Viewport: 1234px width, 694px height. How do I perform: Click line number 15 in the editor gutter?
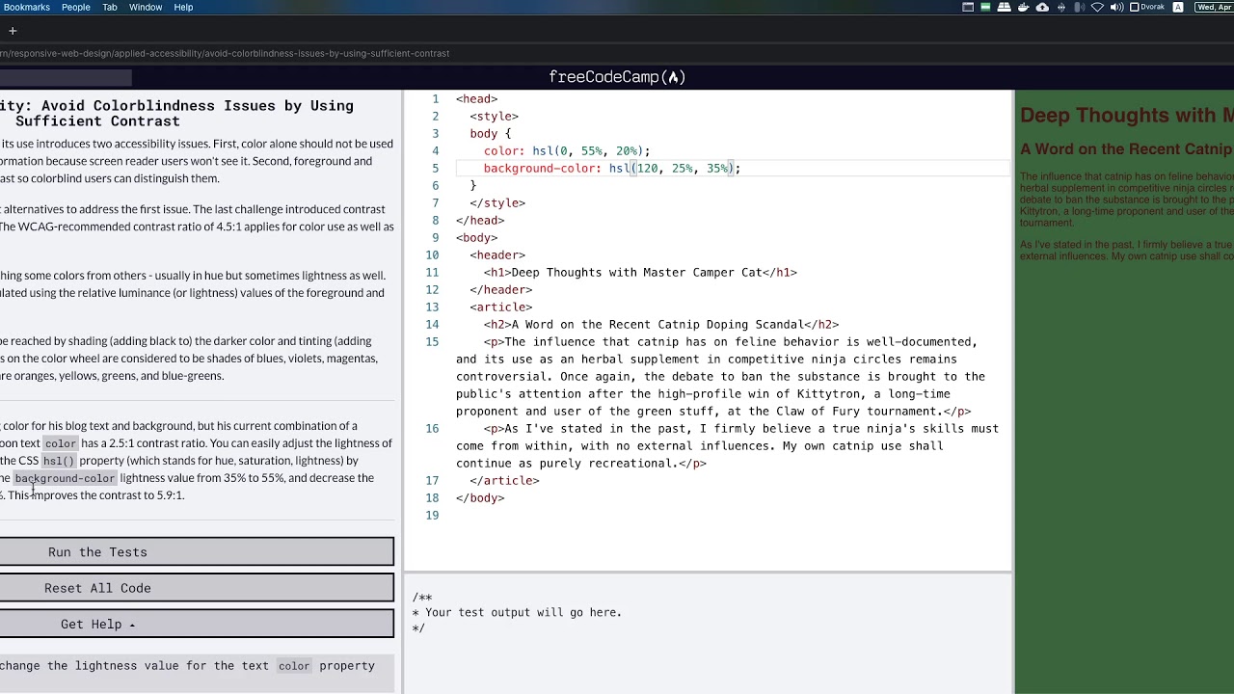(x=432, y=341)
